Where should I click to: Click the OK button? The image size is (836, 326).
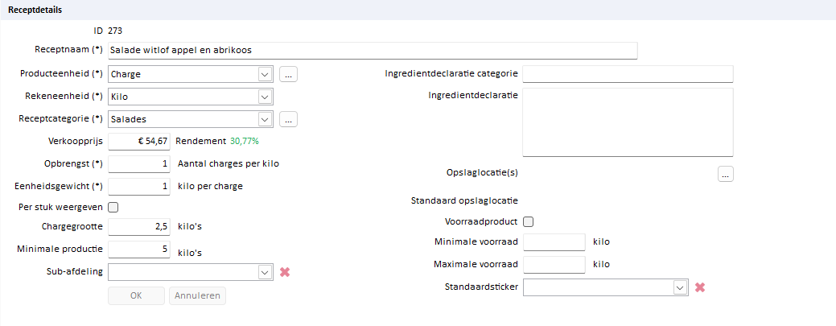[x=136, y=295]
